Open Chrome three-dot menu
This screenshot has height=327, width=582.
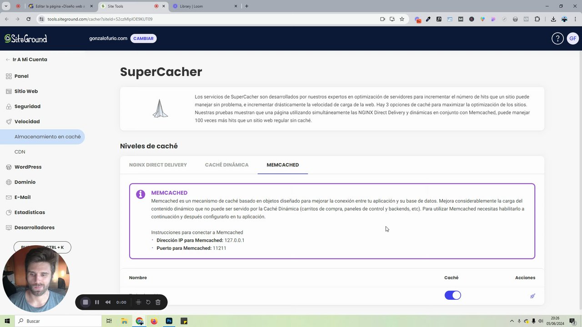point(575,19)
